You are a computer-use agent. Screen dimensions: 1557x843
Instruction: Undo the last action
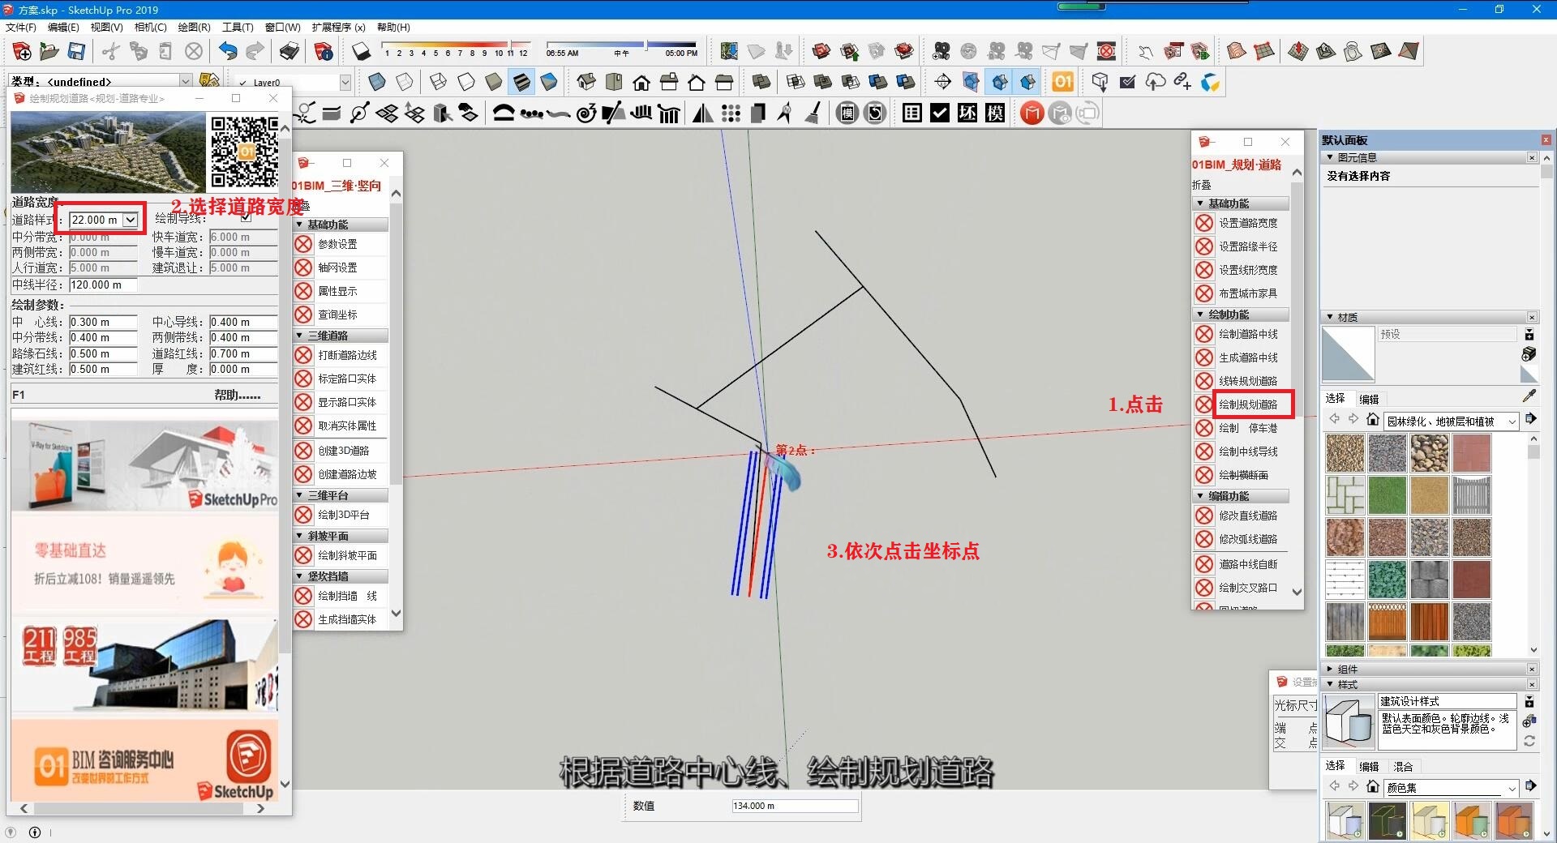(x=228, y=52)
